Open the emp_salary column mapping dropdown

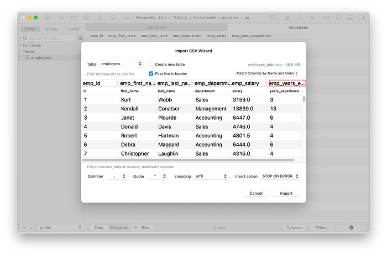click(x=250, y=83)
